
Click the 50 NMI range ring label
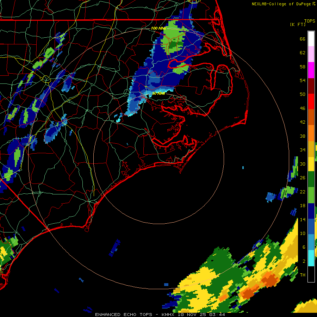click(158, 93)
